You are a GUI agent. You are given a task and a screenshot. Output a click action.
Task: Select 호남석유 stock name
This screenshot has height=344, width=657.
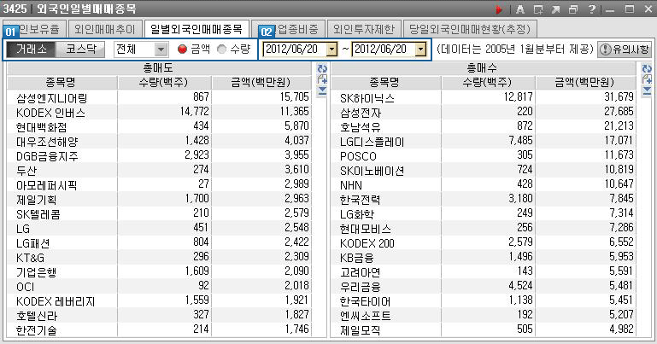click(361, 127)
